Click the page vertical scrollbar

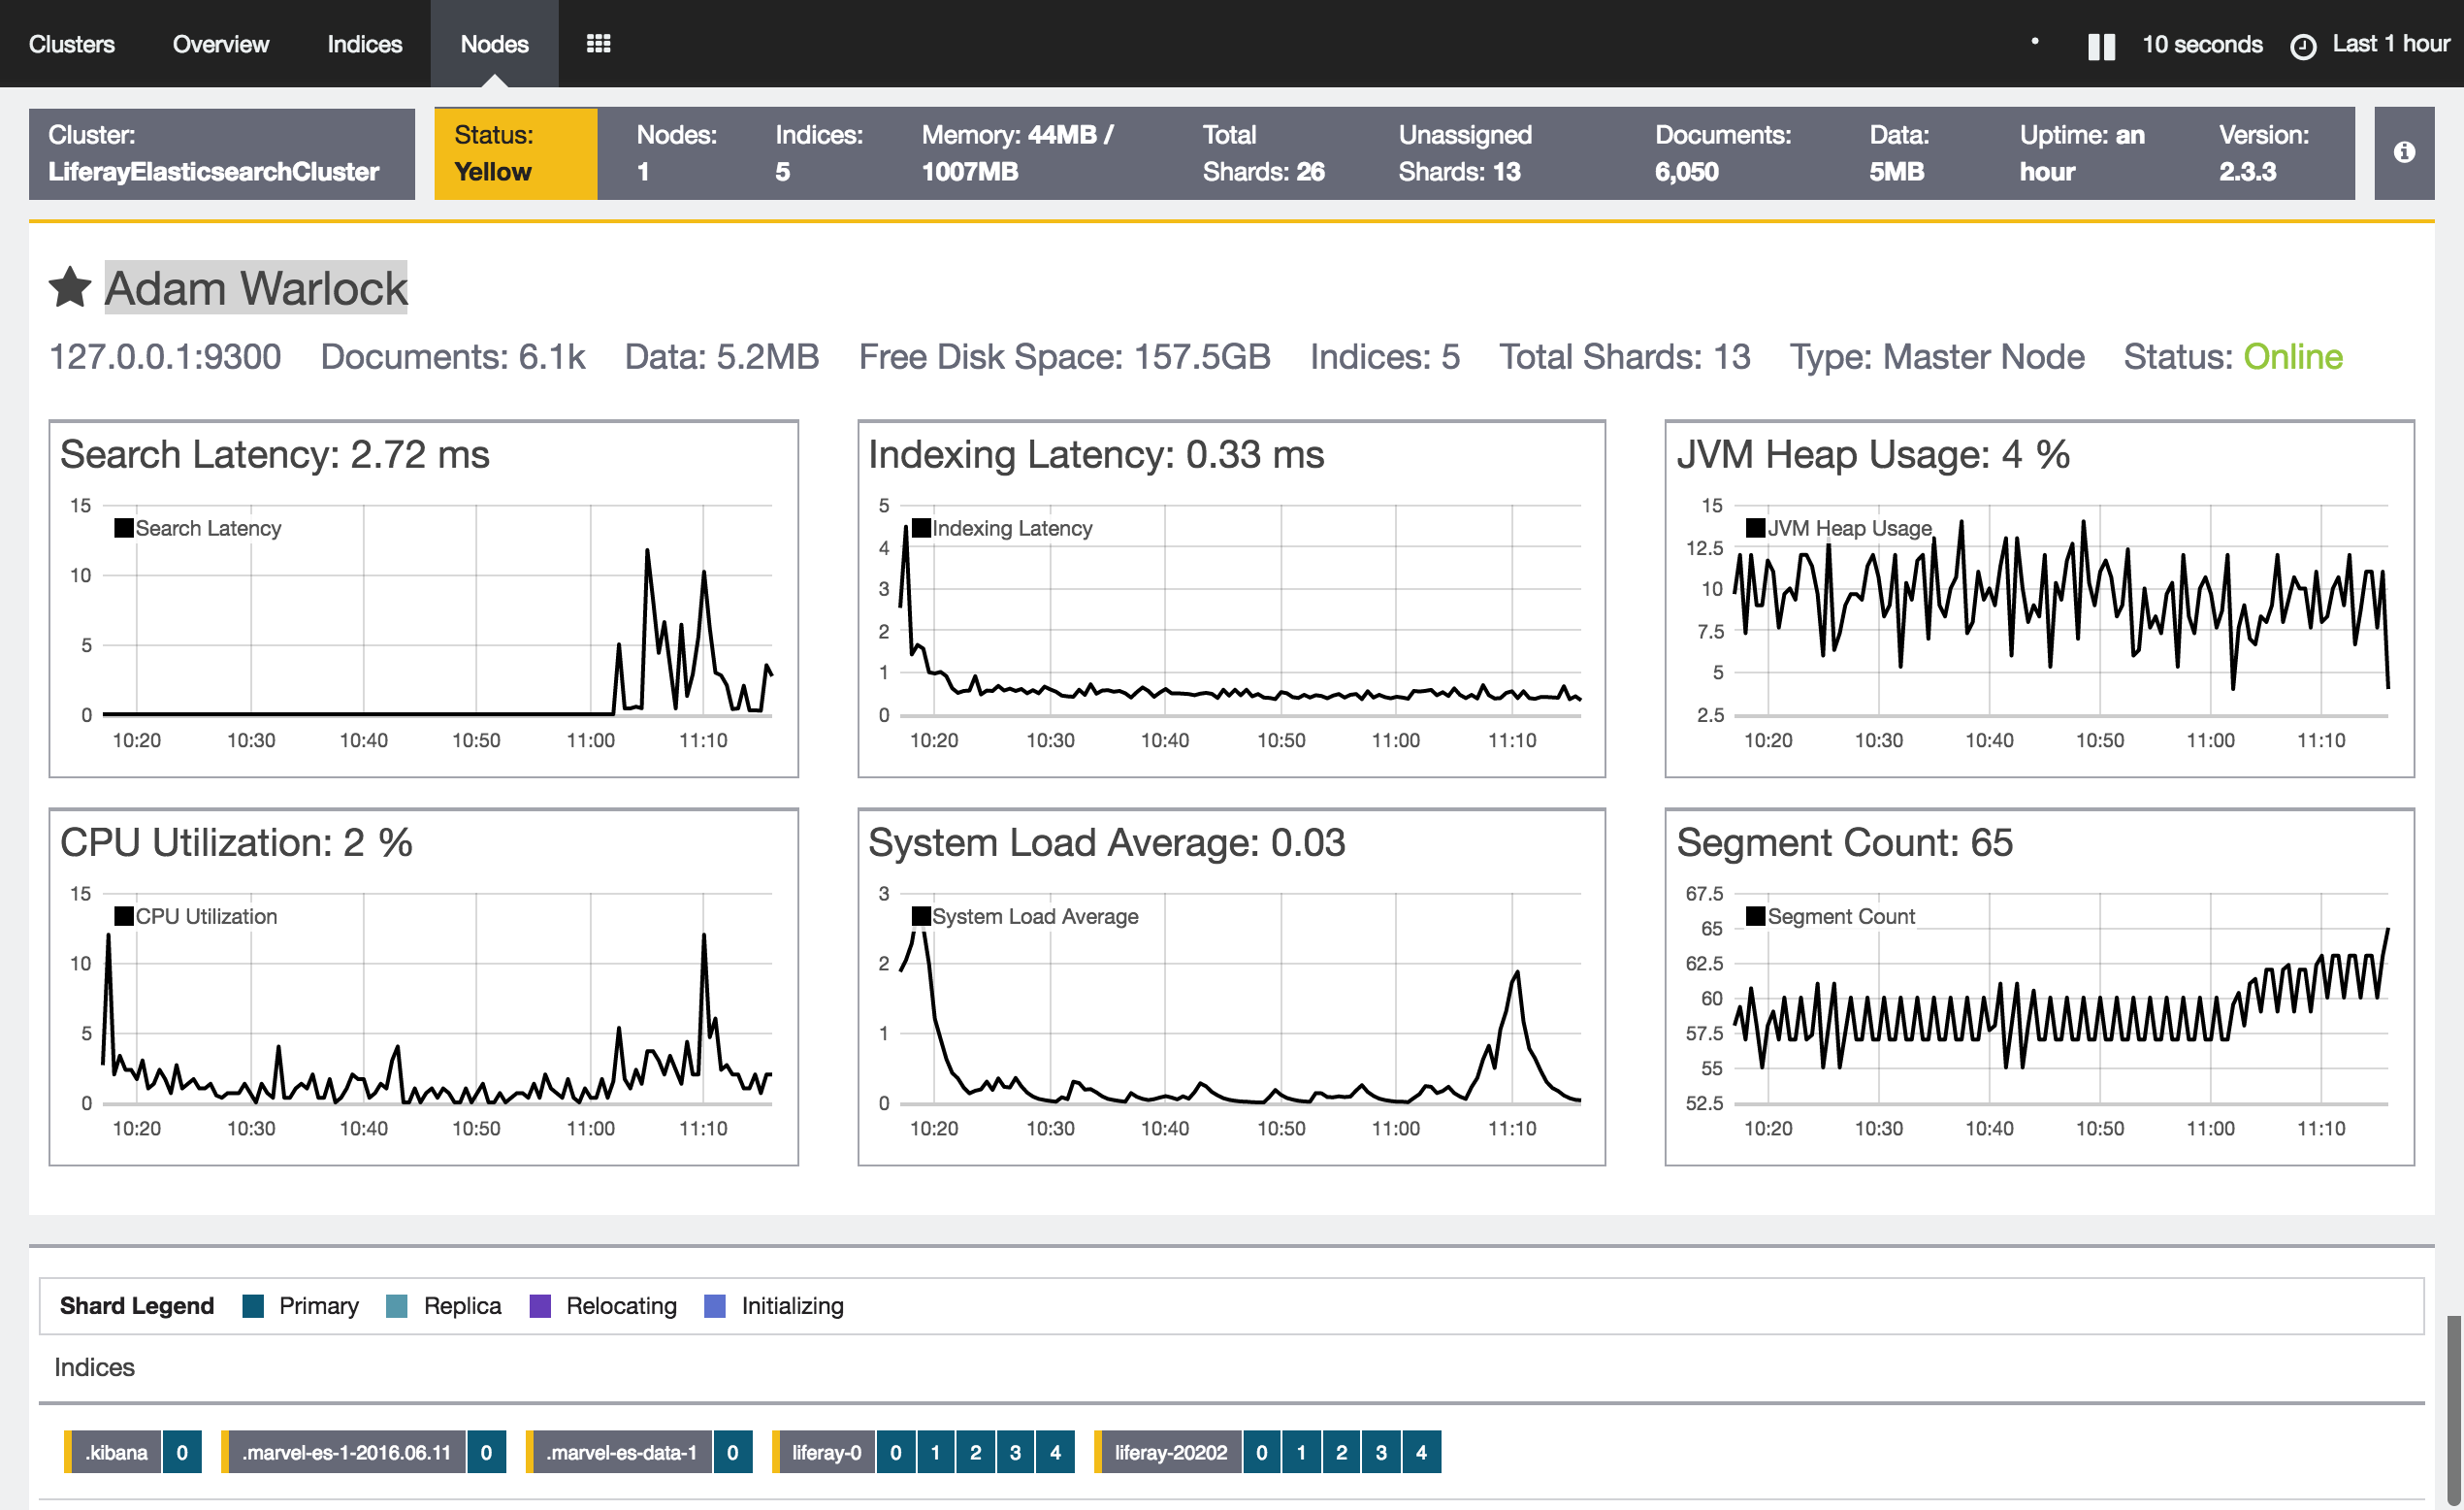click(x=2454, y=1412)
